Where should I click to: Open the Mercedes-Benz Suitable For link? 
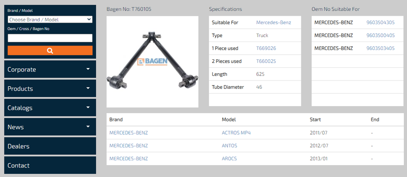pyautogui.click(x=273, y=23)
